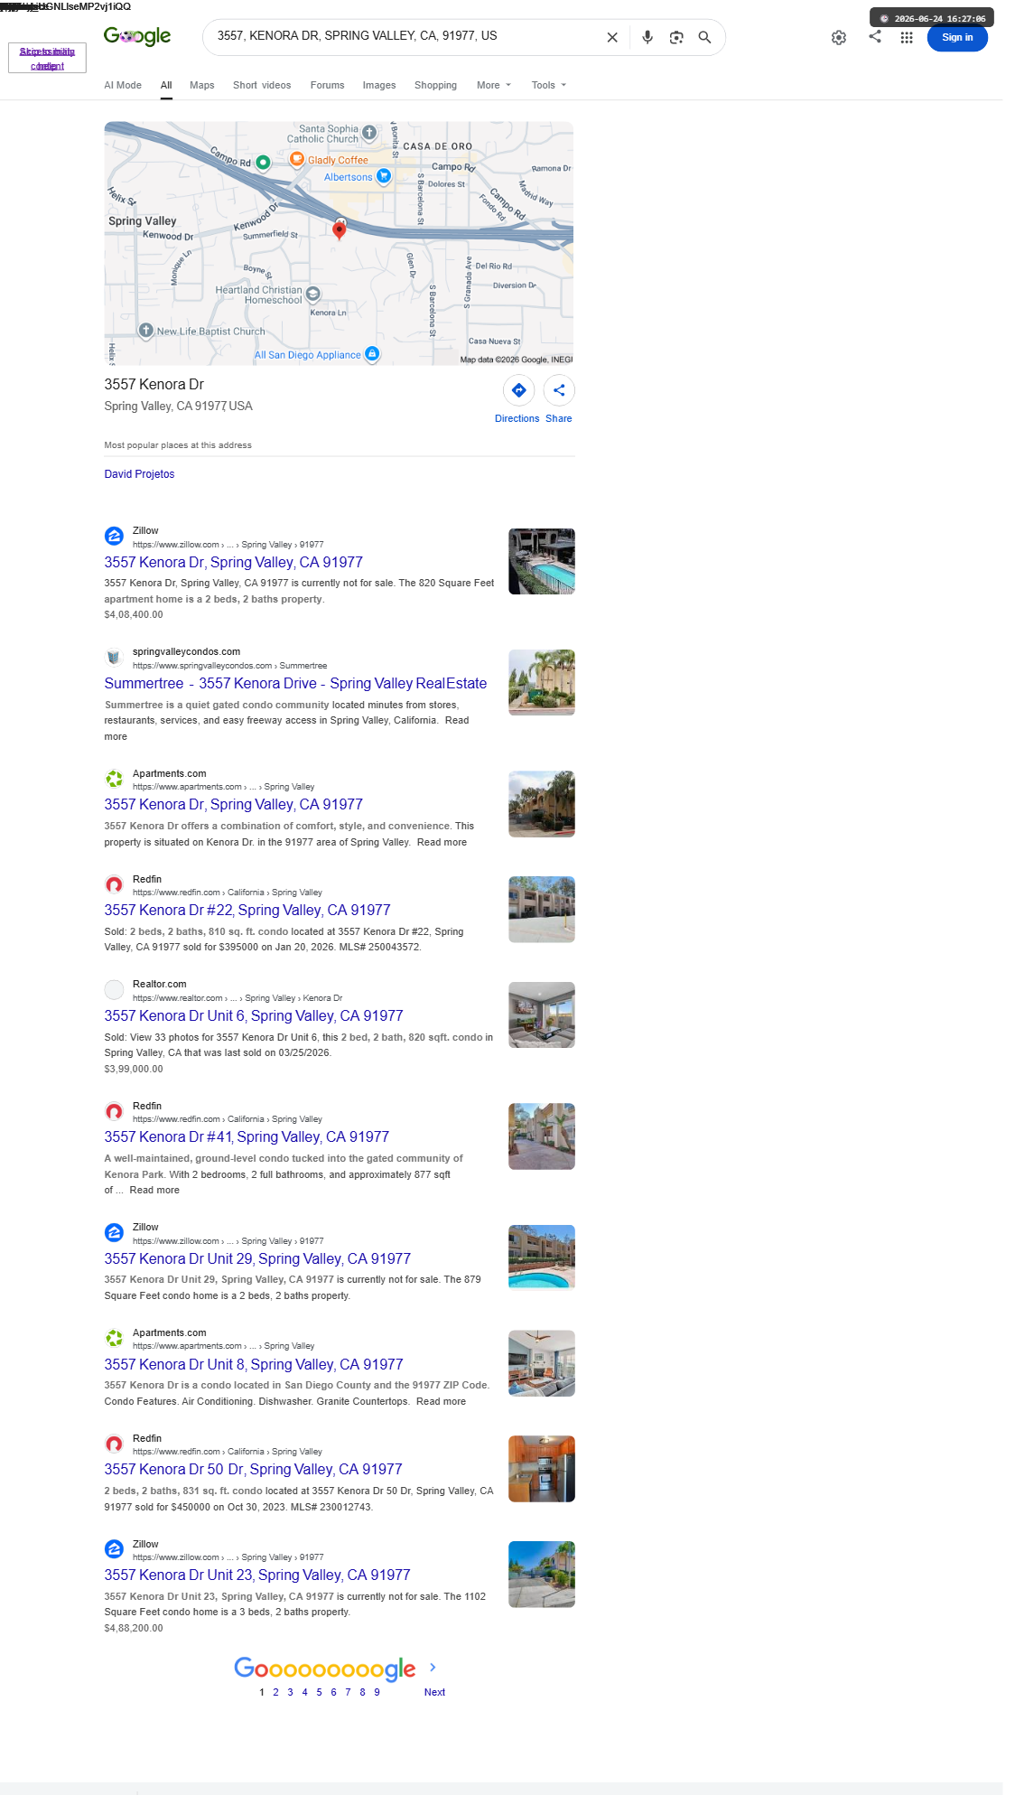The height and width of the screenshot is (1795, 1015).
Task: Switch to the Images tab
Action: coord(379,85)
